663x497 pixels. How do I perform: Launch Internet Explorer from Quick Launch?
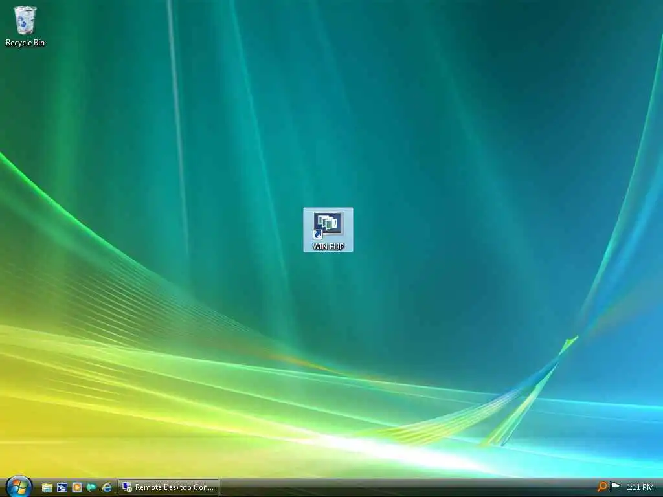click(107, 487)
